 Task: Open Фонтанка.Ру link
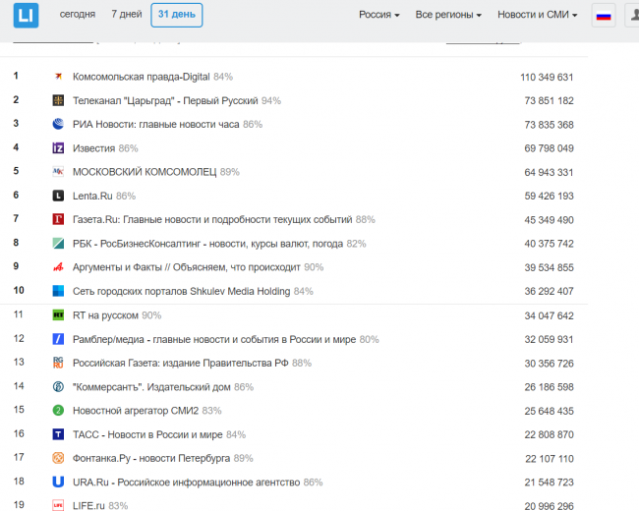pos(151,459)
